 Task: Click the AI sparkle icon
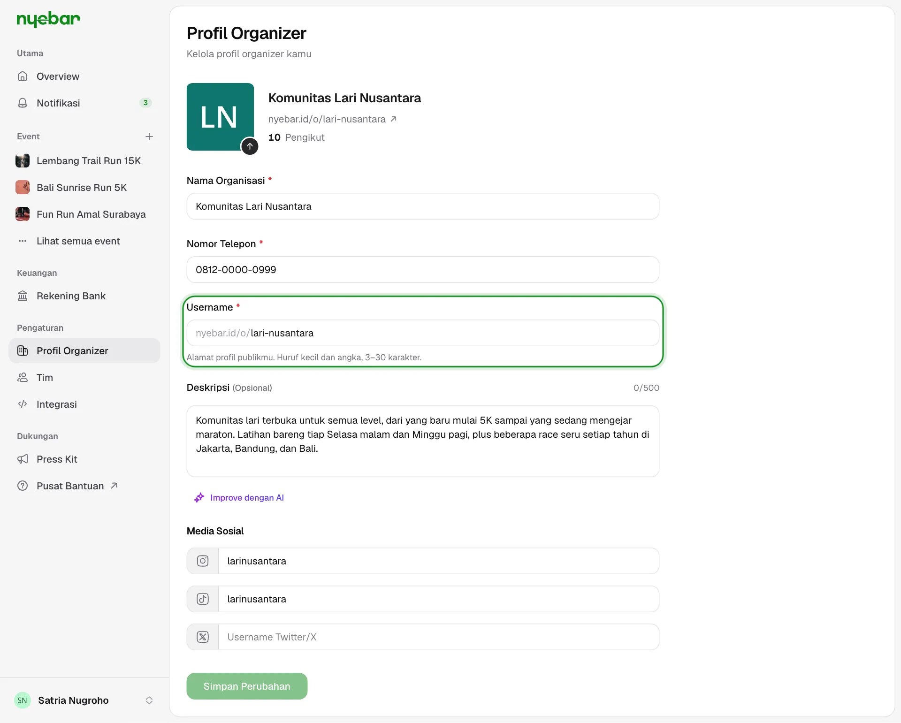(199, 498)
